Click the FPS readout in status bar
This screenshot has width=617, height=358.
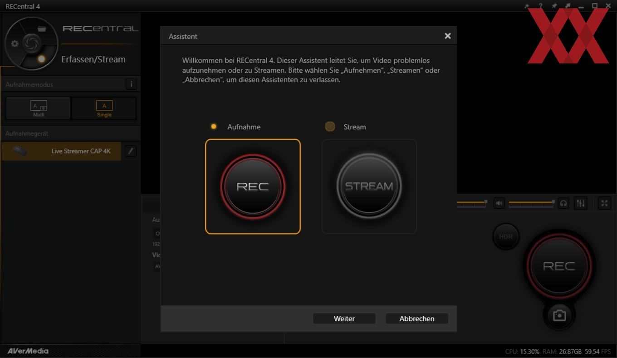point(597,352)
